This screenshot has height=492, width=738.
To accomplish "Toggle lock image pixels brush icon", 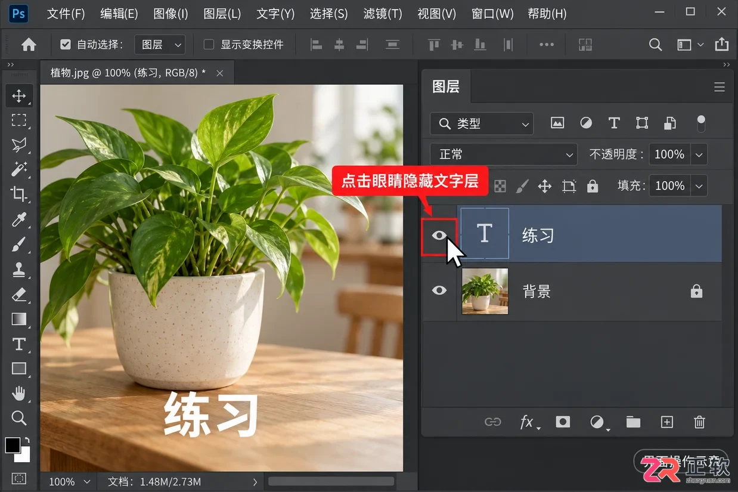I will tap(522, 186).
